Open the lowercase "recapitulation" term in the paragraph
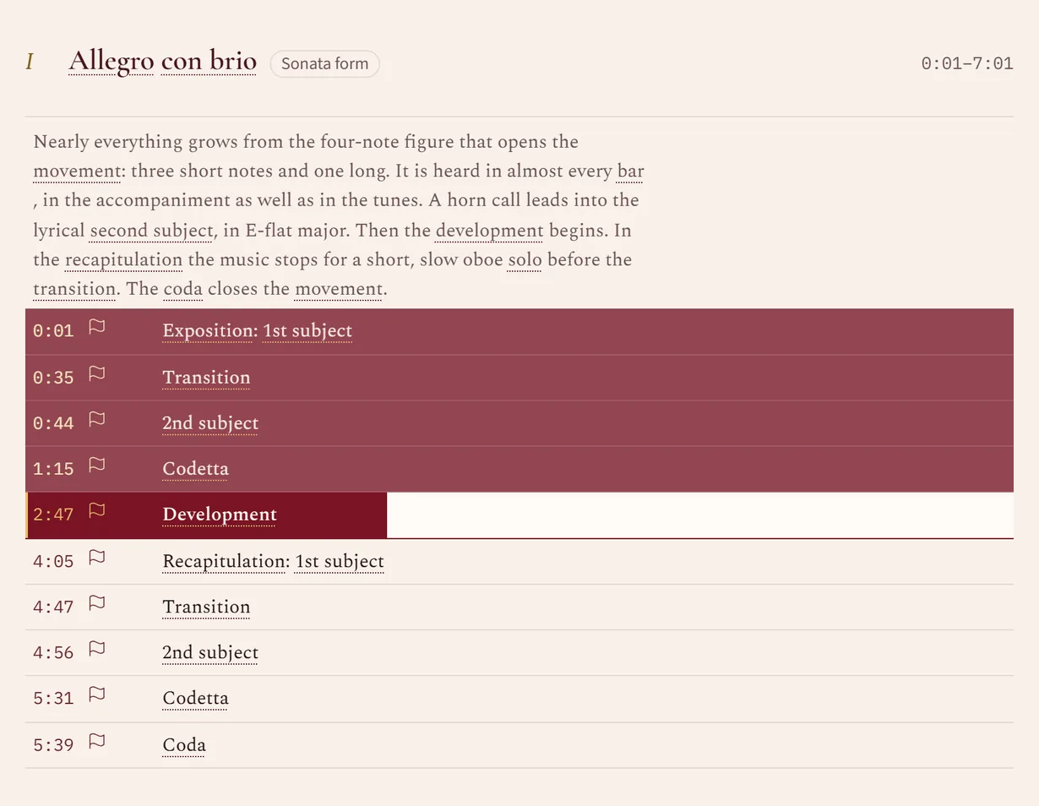 (x=123, y=259)
